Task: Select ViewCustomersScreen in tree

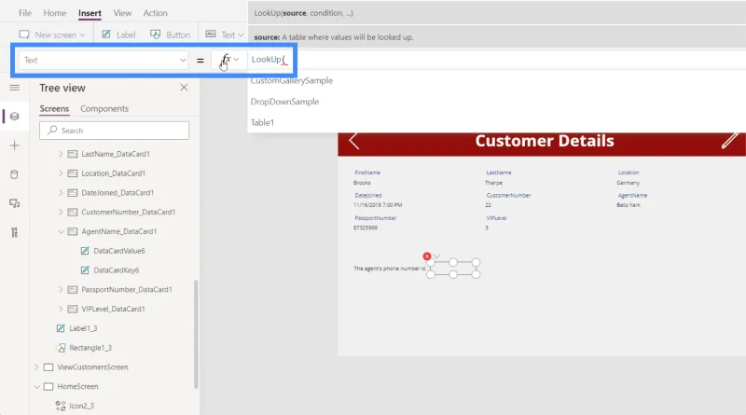Action: point(92,367)
